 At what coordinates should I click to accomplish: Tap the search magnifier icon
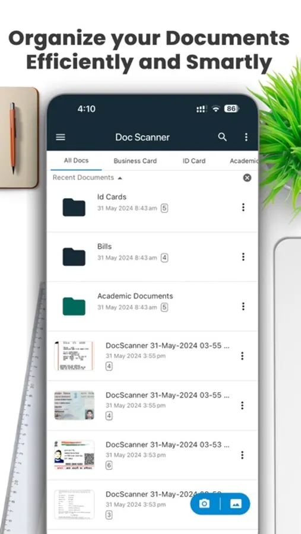point(222,137)
